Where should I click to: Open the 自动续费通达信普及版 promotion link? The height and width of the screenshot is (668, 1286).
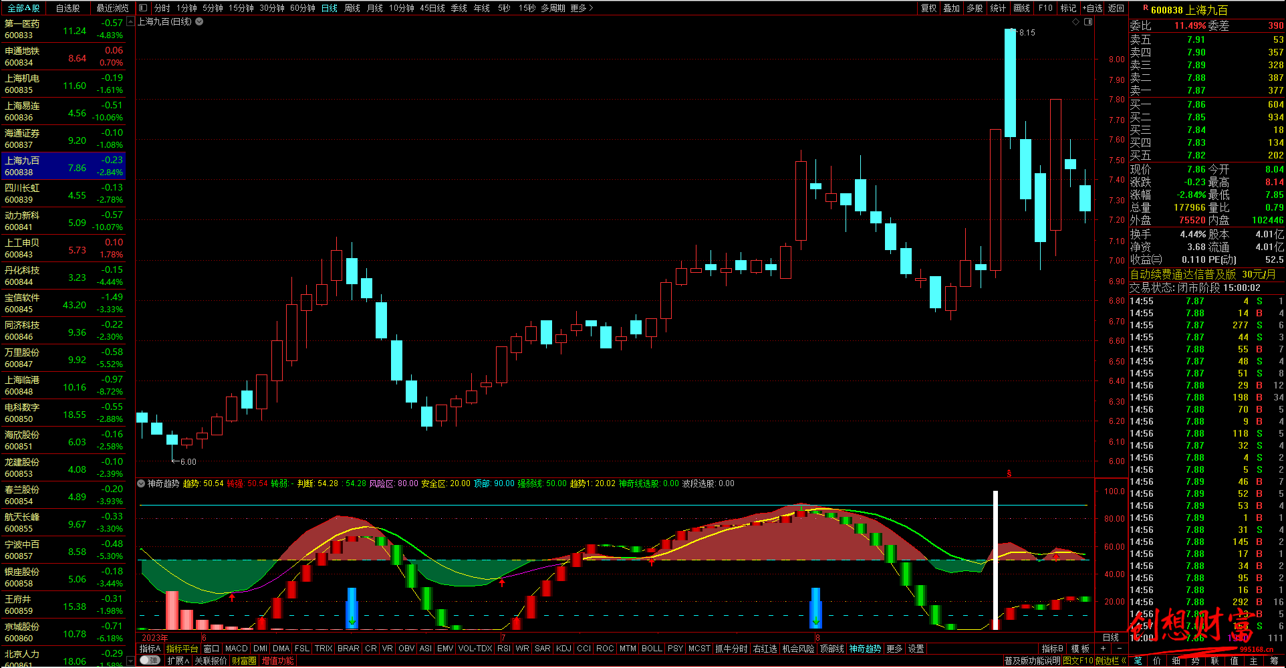1203,275
